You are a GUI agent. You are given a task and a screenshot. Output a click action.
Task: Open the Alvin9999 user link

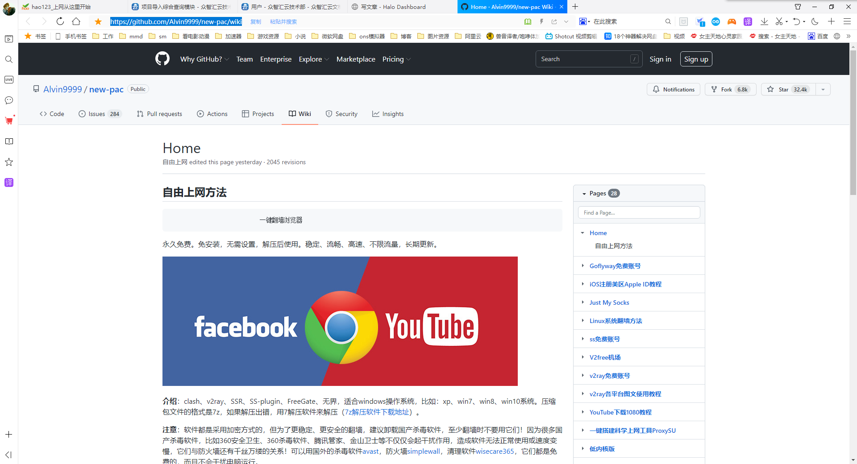tap(62, 89)
